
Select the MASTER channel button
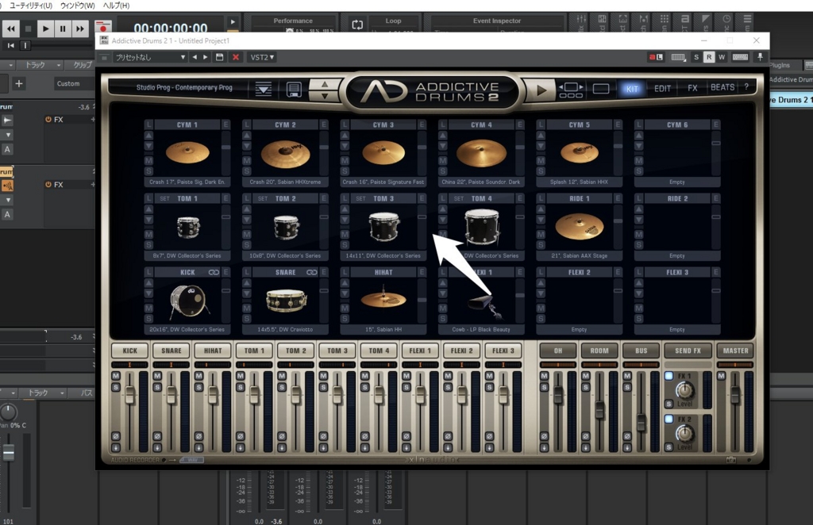point(735,351)
